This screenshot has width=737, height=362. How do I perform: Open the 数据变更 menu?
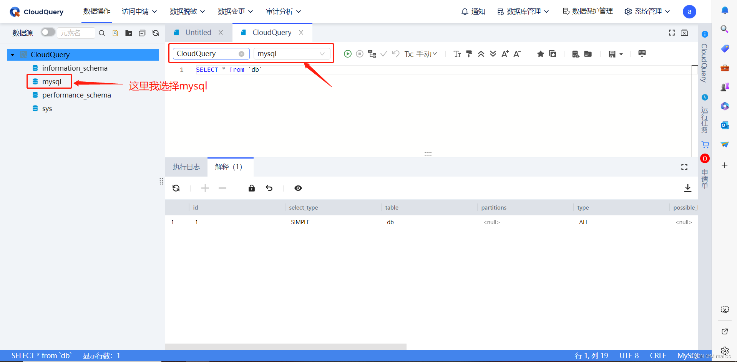coord(236,12)
